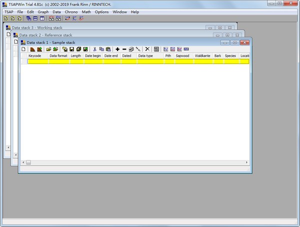Sort by the Keycode column header
This screenshot has width=300, height=227.
click(x=35, y=56)
